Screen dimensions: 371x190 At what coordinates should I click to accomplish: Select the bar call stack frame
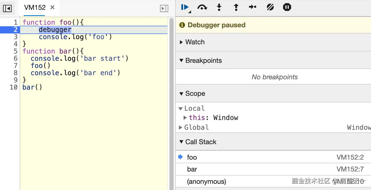(x=192, y=169)
